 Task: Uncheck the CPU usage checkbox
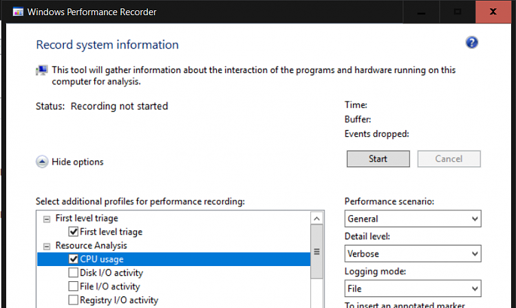pyautogui.click(x=74, y=259)
